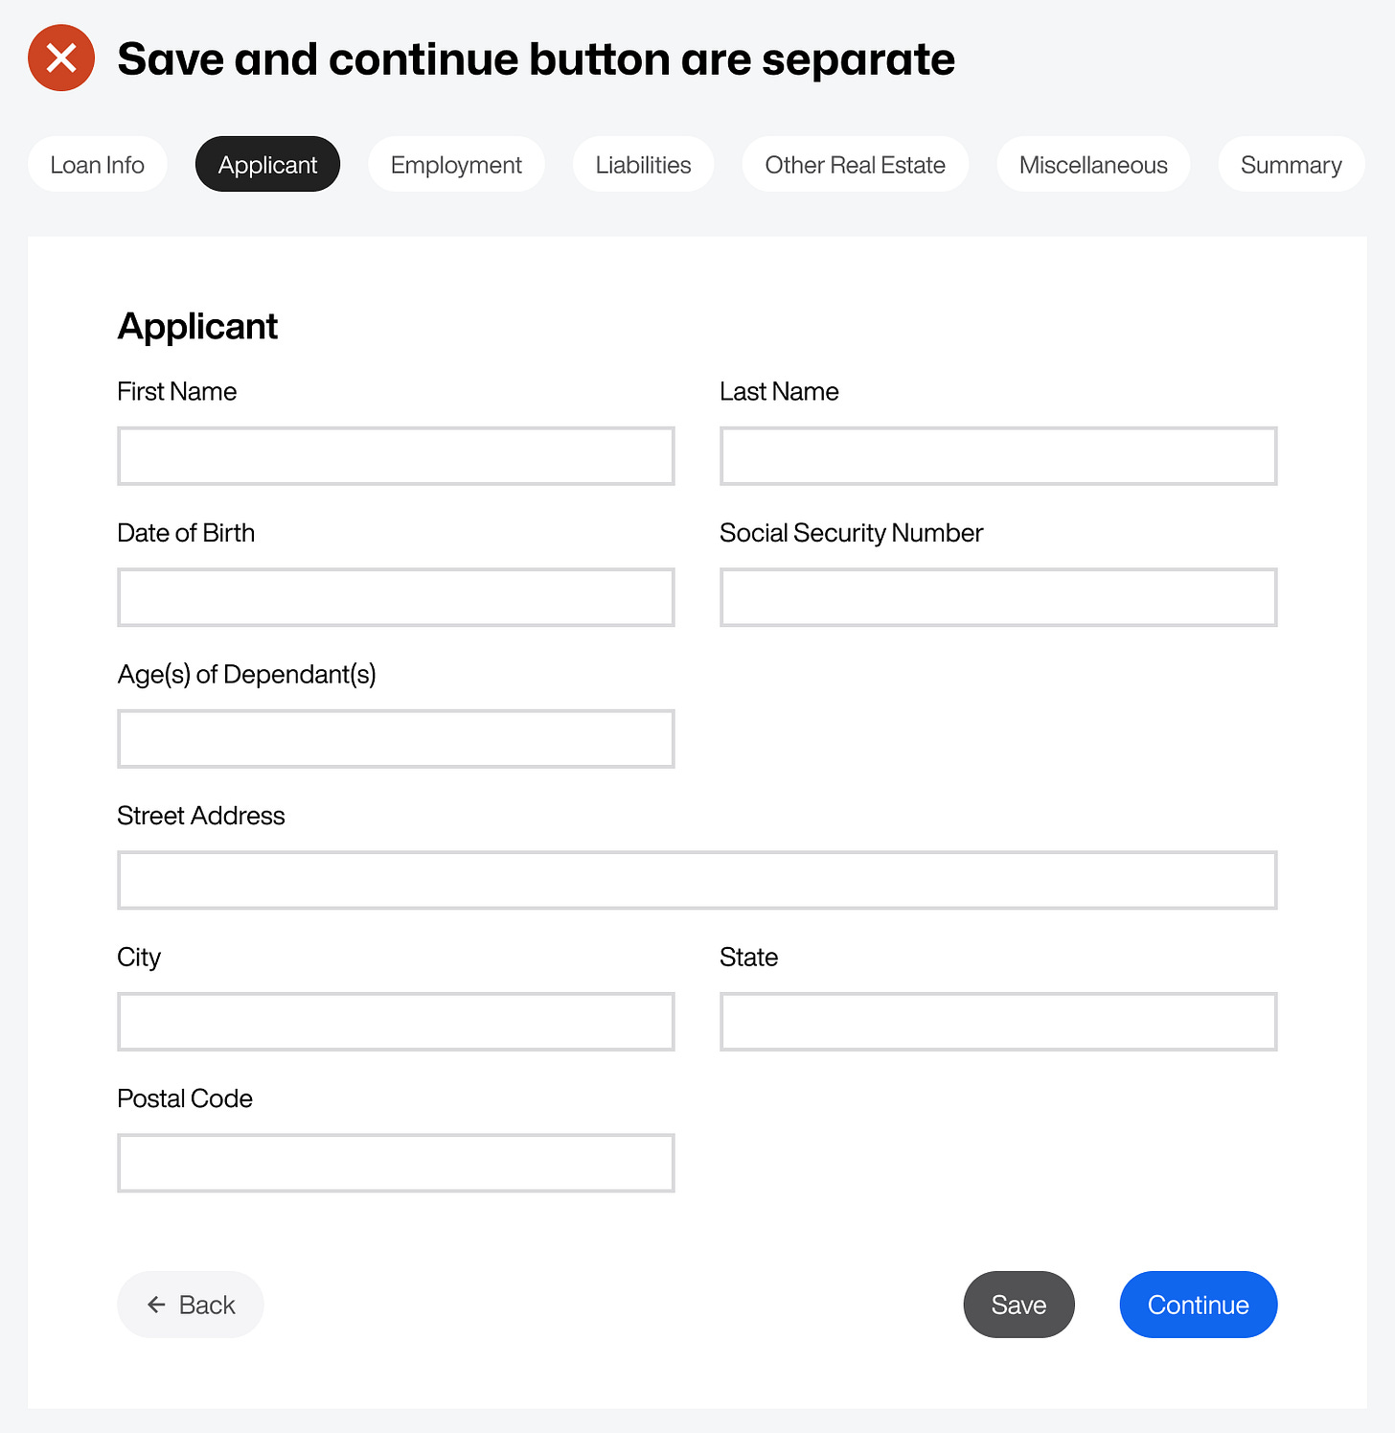Click the Age(s) of Dependant(s) field

396,739
